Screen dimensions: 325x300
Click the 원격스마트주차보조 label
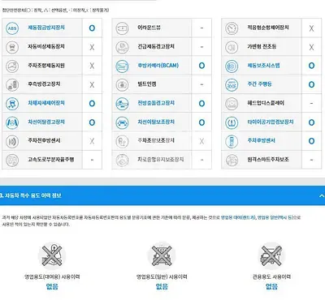[268, 159]
